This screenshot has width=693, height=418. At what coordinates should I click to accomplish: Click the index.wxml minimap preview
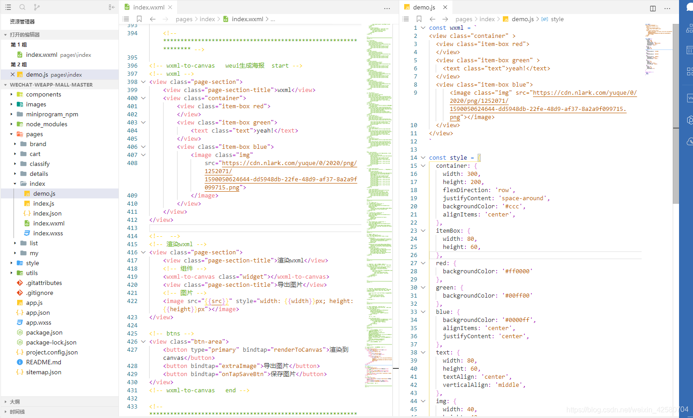click(x=379, y=205)
